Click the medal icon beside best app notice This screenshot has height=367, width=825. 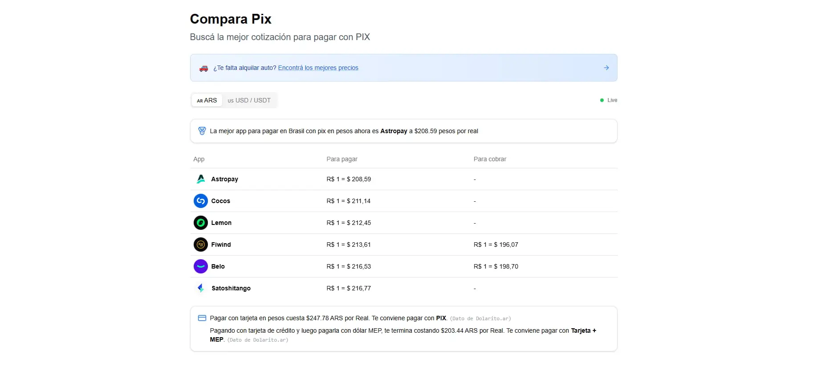[202, 131]
